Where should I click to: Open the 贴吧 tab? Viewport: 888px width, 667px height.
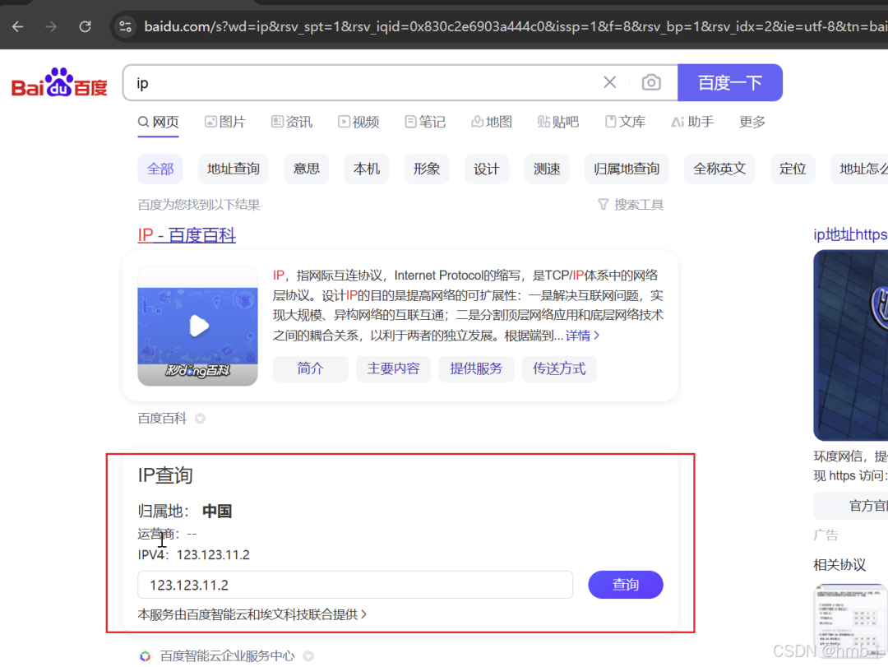[557, 122]
